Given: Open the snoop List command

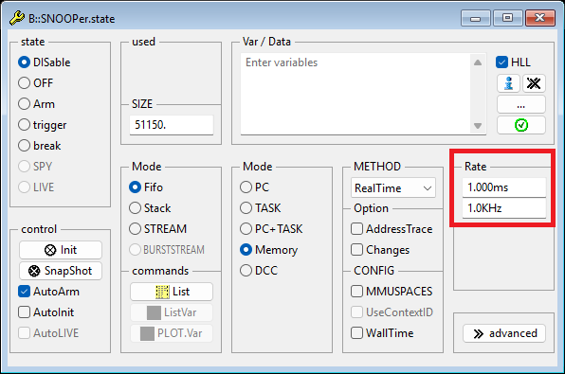Looking at the screenshot, I should 172,292.
